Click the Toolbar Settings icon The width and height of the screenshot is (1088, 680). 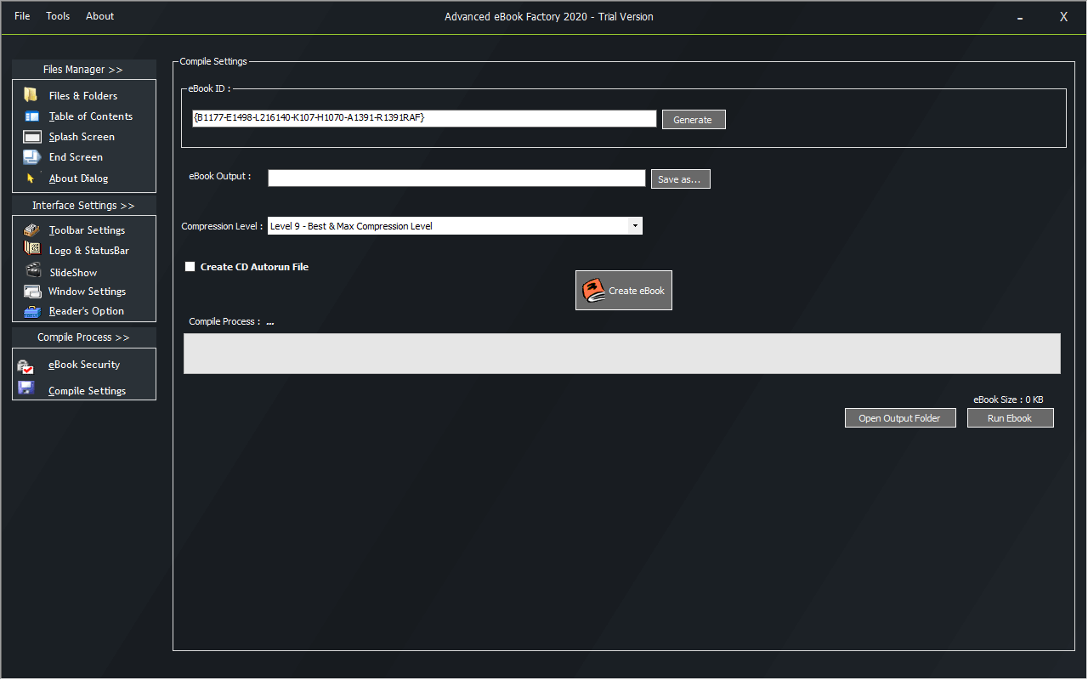tap(31, 229)
